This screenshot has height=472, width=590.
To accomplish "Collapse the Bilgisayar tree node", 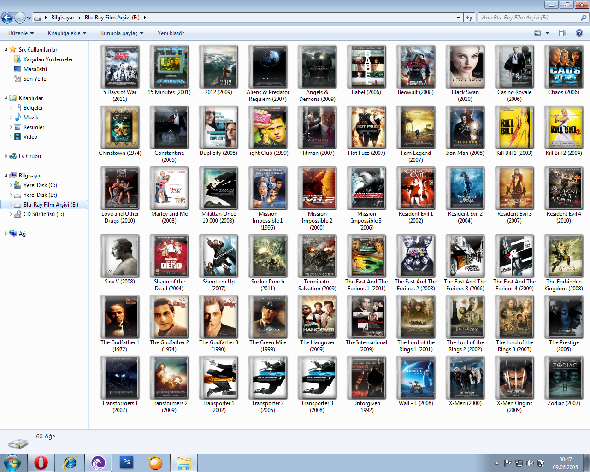I will click(6, 176).
